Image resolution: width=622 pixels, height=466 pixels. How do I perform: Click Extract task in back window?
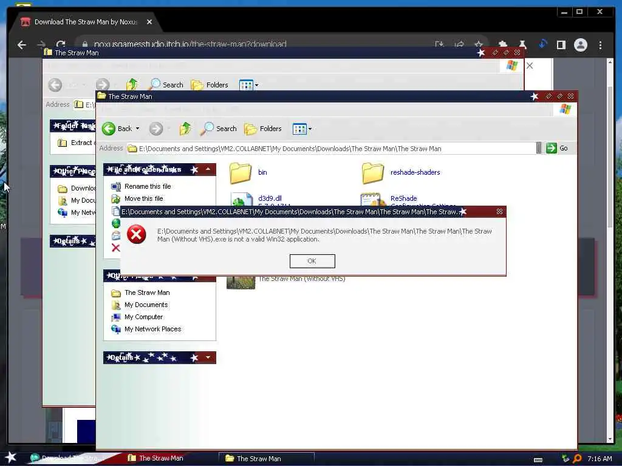coord(76,143)
